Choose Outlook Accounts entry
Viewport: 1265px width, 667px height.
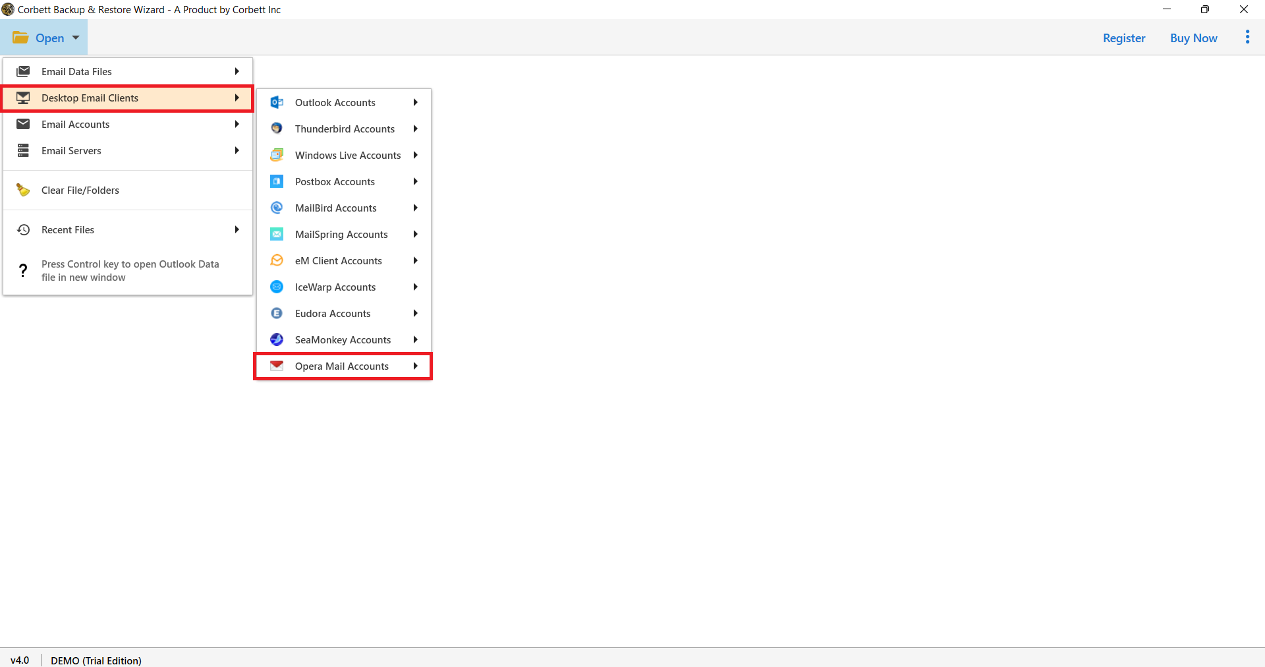pos(344,102)
